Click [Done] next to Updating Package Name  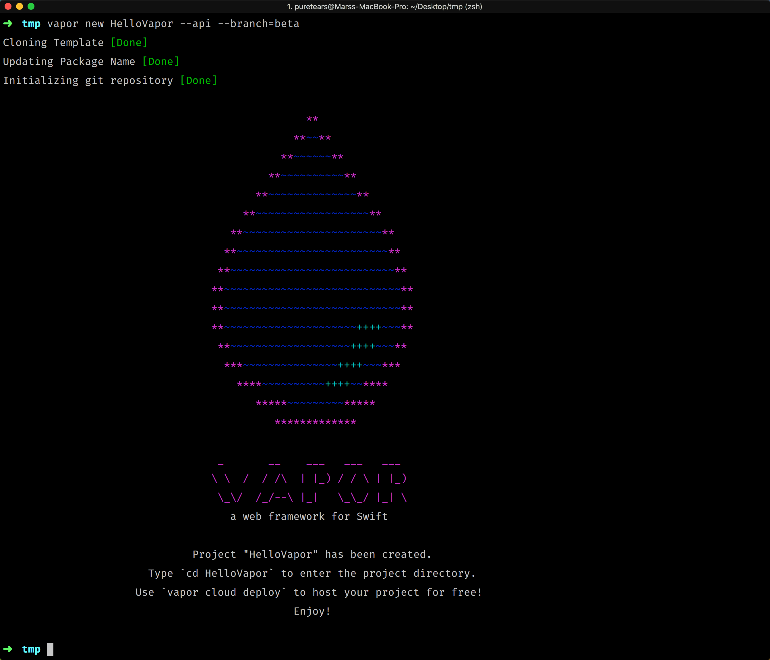pyautogui.click(x=160, y=62)
